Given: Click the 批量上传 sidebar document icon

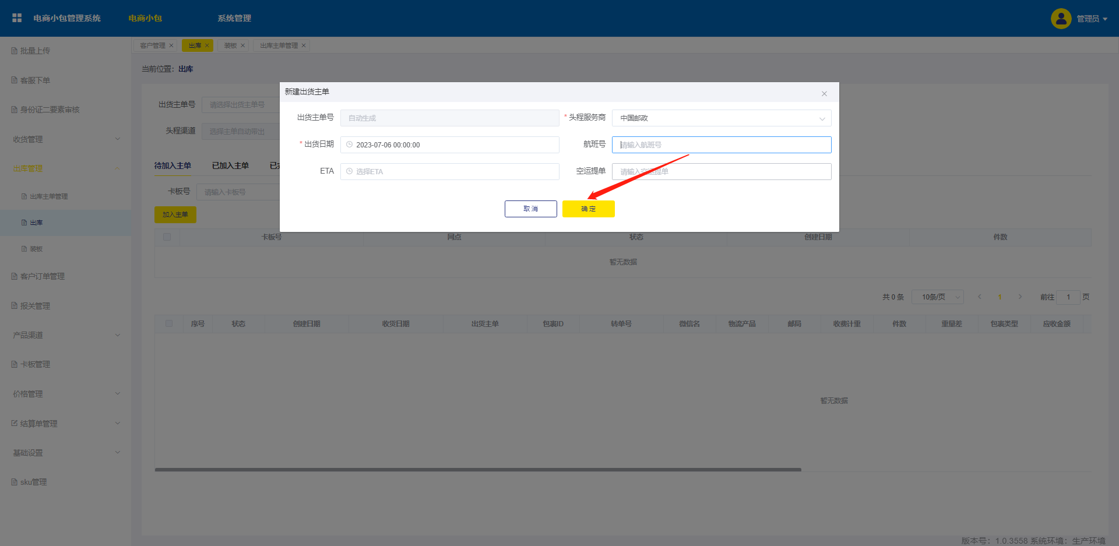Looking at the screenshot, I should coord(15,51).
